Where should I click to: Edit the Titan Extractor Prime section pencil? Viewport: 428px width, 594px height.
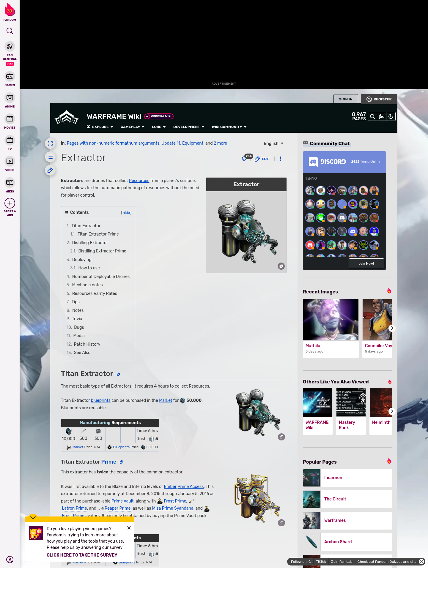122,462
